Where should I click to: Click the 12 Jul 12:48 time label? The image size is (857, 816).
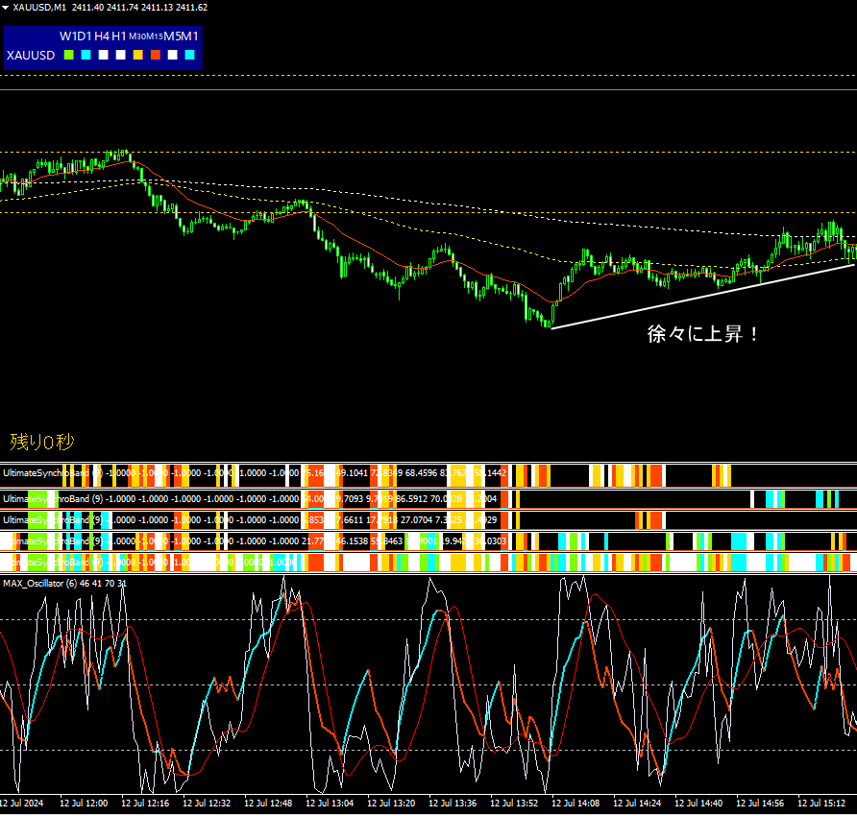tap(268, 804)
